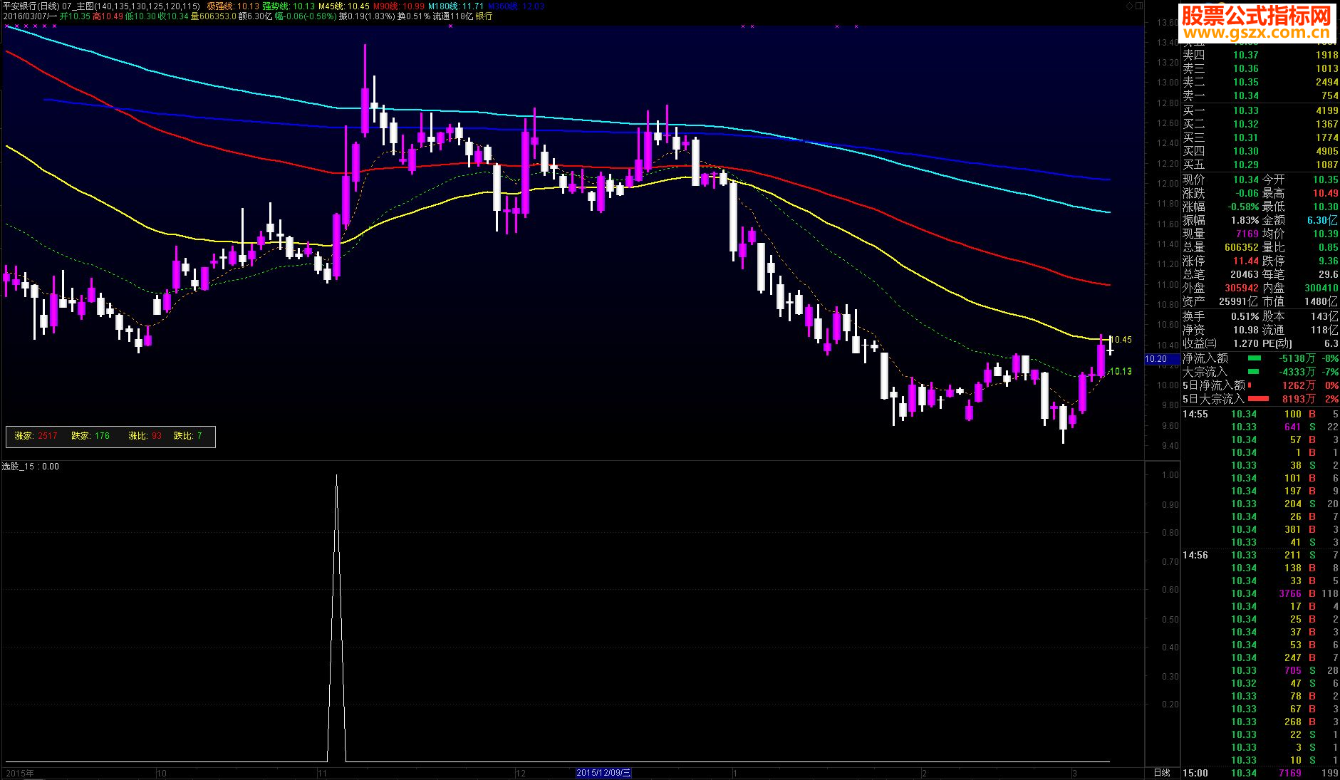This screenshot has height=780, width=1340.
Task: Click the 5日大宗流入 8193万 row
Action: [1260, 399]
